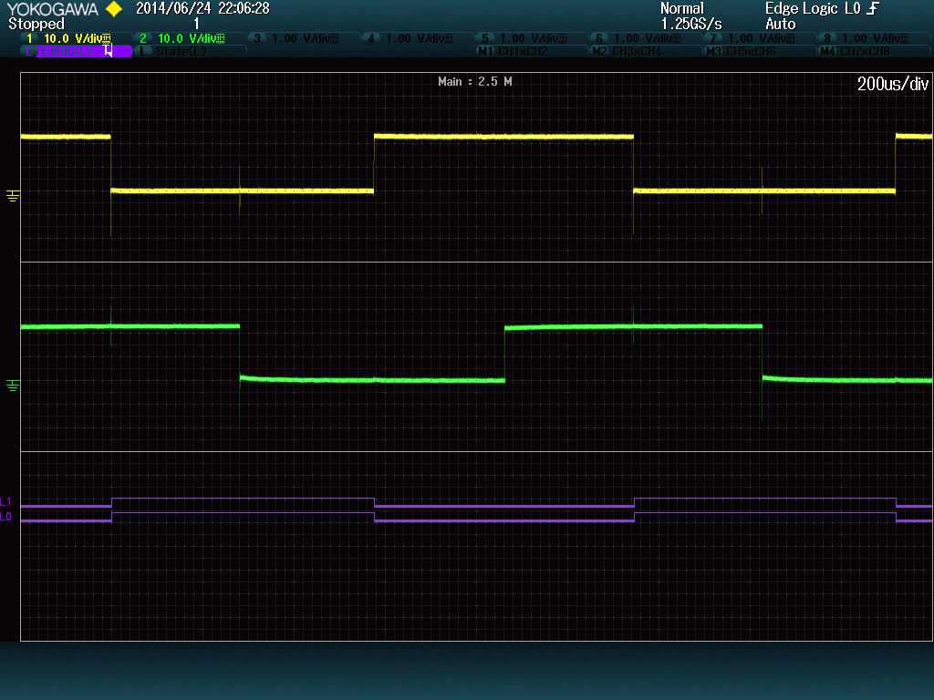Open the M1 CH1xCH2 math tab
Screen dimensions: 934x700
[532, 51]
